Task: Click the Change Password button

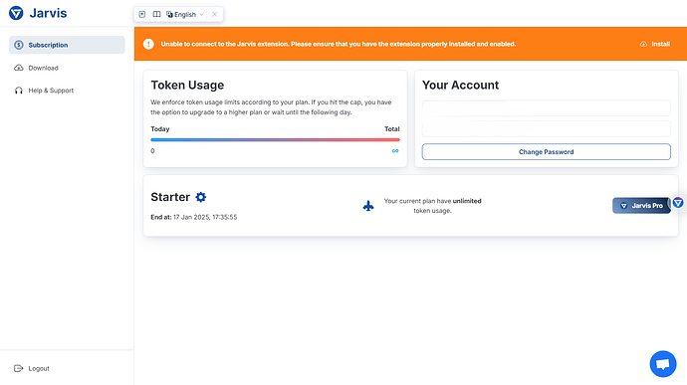Action: (546, 152)
